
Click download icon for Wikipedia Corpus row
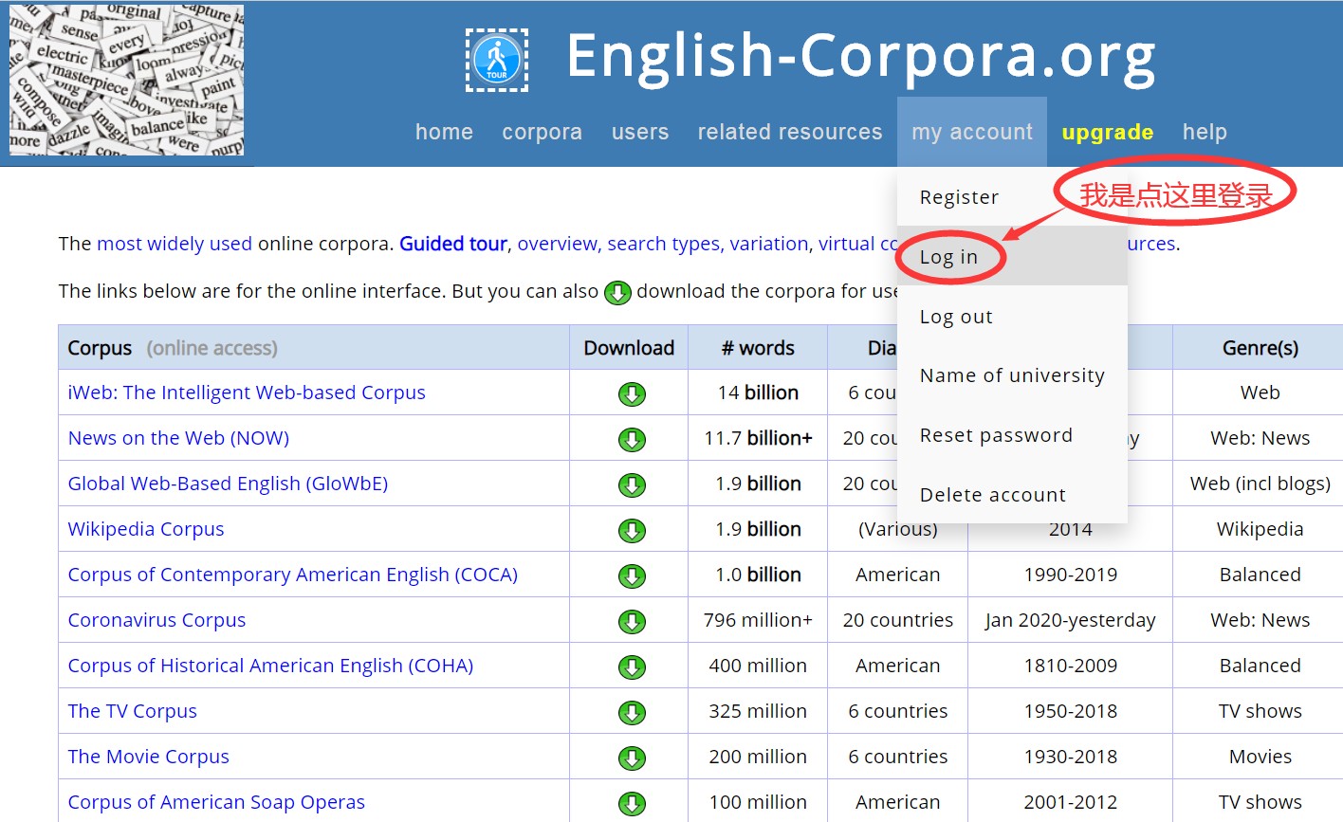coord(632,530)
